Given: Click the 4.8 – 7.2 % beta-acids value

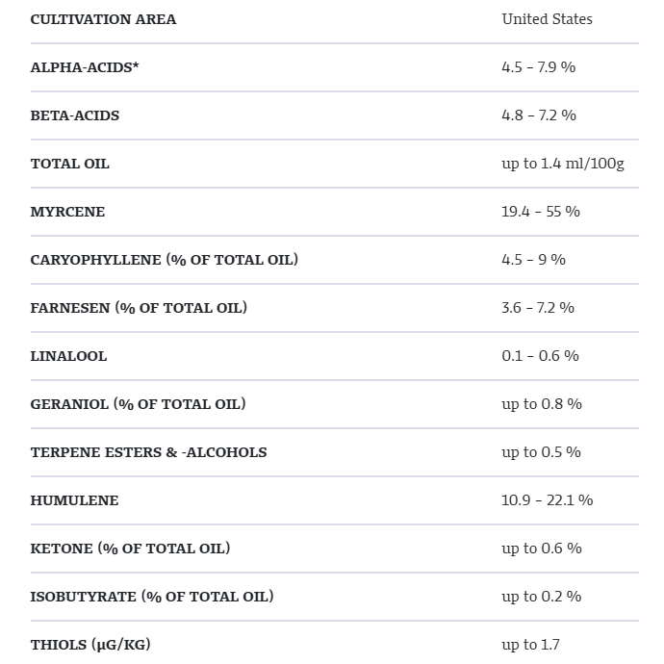Looking at the screenshot, I should click(539, 115).
